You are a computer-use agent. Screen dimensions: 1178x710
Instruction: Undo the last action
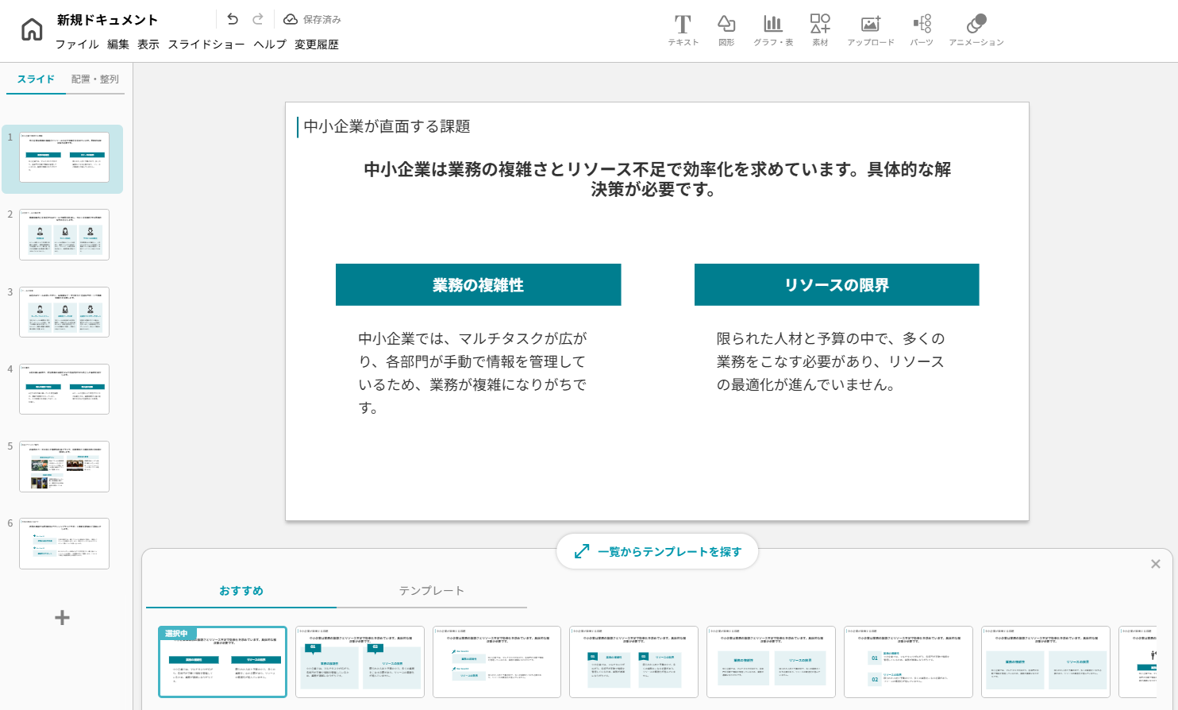click(232, 19)
